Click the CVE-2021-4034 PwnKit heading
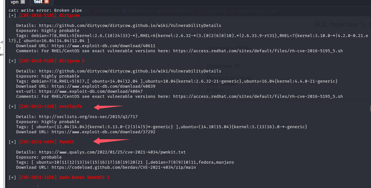This screenshot has width=371, height=188. pyautogui.click(x=47, y=142)
